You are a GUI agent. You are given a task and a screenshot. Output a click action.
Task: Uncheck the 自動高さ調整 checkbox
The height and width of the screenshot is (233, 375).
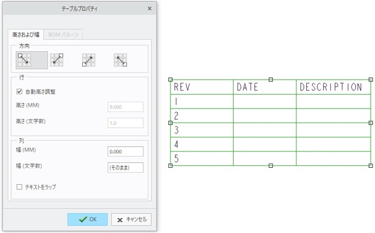[x=19, y=92]
